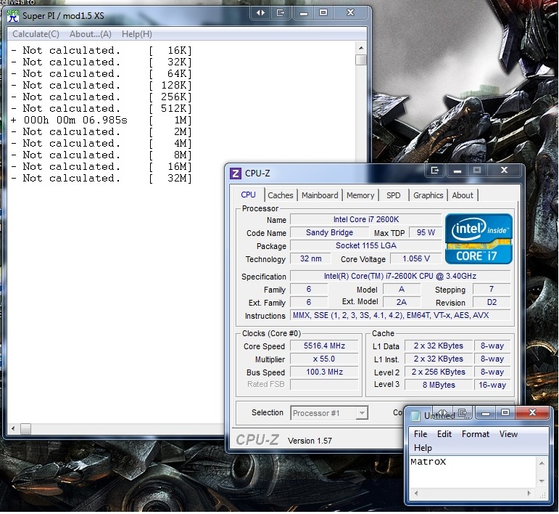559x514 pixels.
Task: Click the Notepad icon beside Untitled
Action: tap(415, 415)
